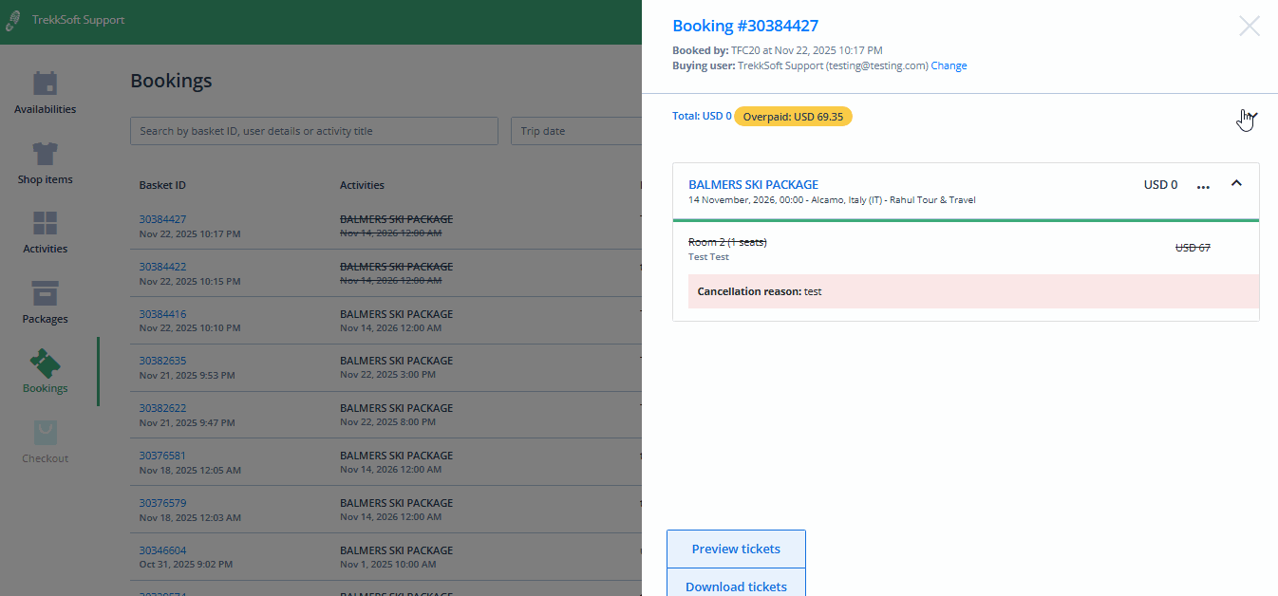Open booking actions dropdown near total
Screen dimensions: 1278x596
1251,117
